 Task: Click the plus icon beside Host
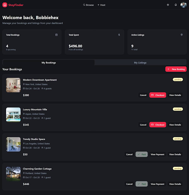pos(98,5)
